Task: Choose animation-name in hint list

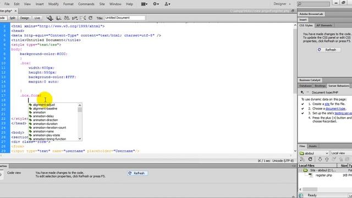Action: [43, 131]
